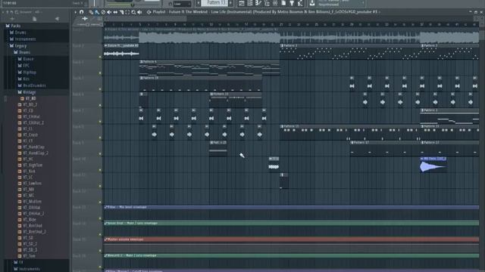Select the Slice tool in playlist toolbar

[121, 12]
